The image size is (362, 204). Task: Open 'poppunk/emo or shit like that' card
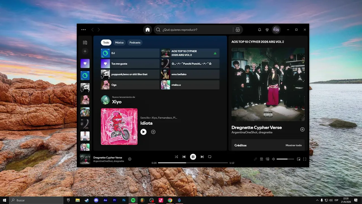[x=130, y=74]
